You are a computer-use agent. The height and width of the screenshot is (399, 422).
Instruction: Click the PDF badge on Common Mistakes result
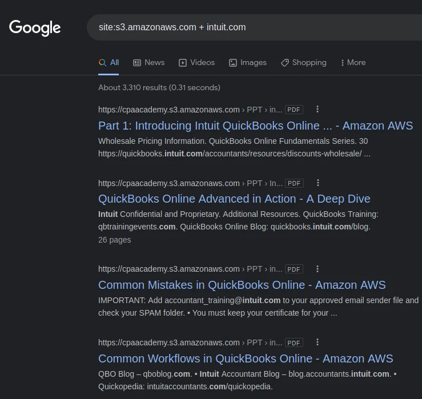coord(294,269)
